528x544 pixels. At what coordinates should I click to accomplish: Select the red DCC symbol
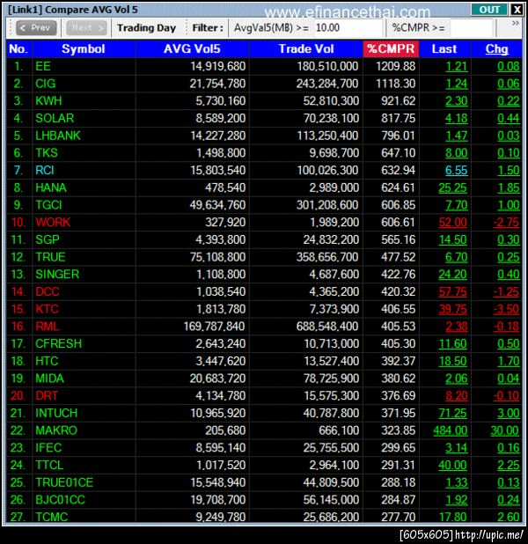pyautogui.click(x=48, y=291)
